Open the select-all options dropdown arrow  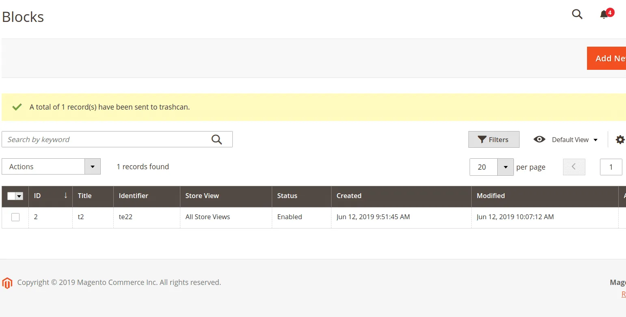[19, 196]
